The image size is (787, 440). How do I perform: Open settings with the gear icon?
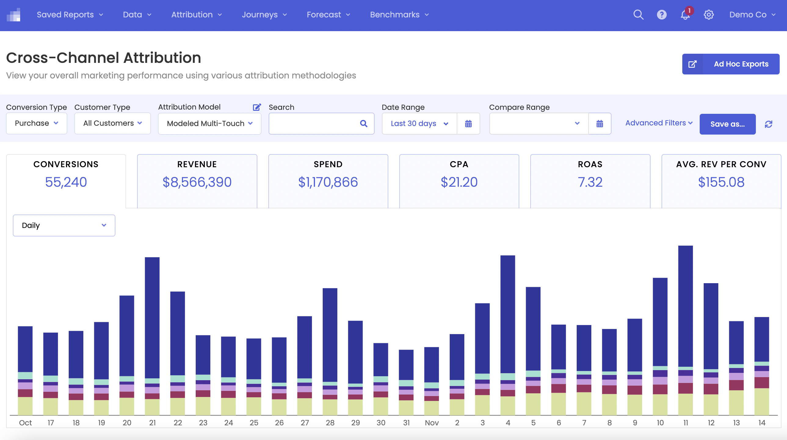[709, 14]
